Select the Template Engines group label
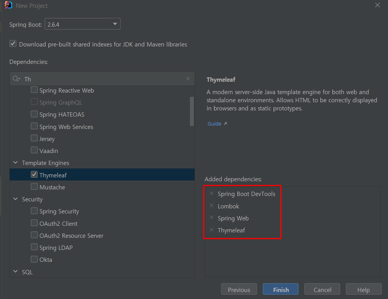Screen dimensions: 388x299 click(x=46, y=163)
